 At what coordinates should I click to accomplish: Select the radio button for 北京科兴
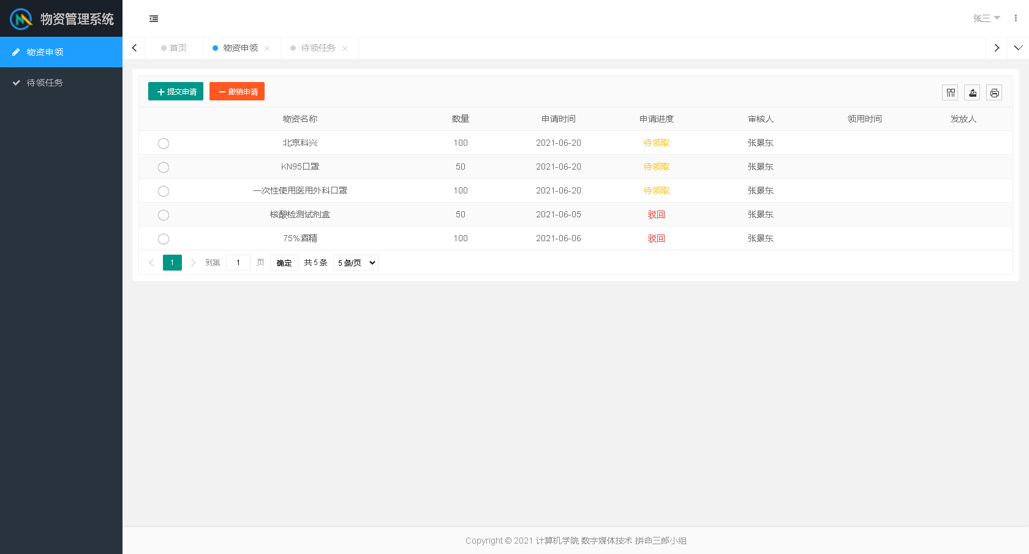point(164,143)
